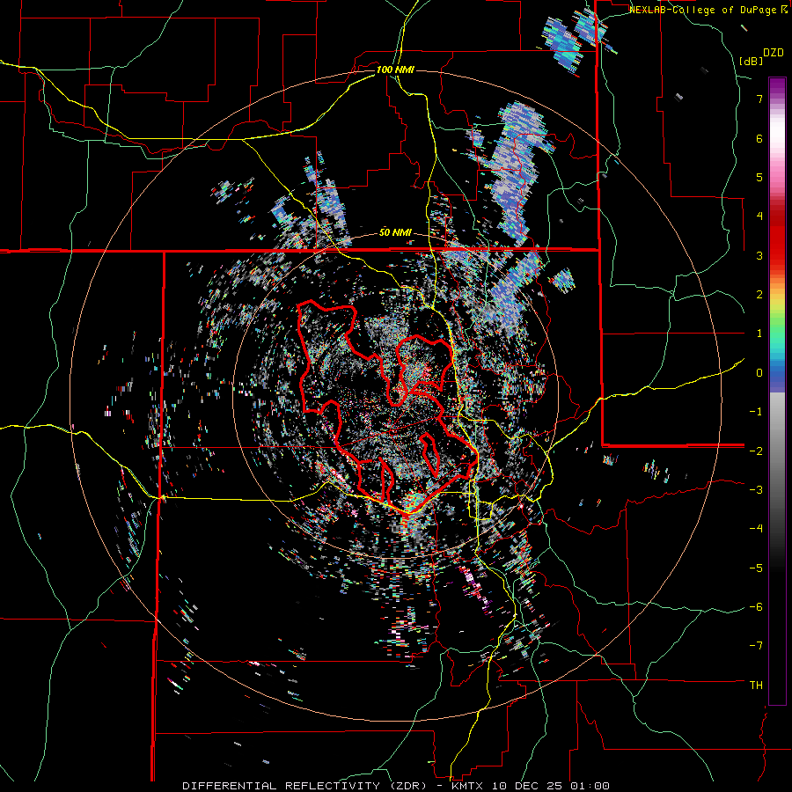Click the 100 NMI range ring label
The height and width of the screenshot is (792, 792).
[395, 70]
